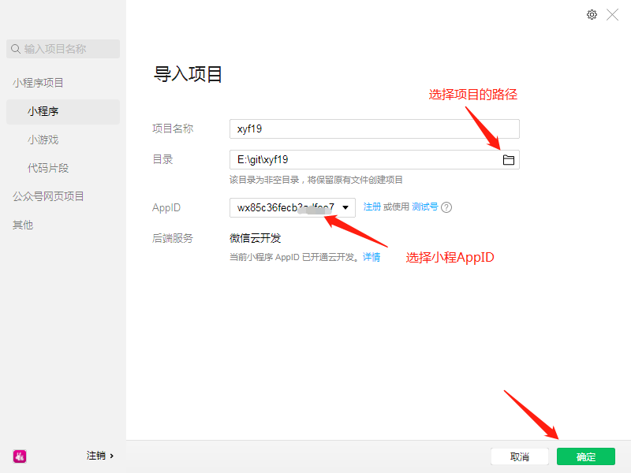
Task: Click the 注册 register link
Action: coord(372,207)
